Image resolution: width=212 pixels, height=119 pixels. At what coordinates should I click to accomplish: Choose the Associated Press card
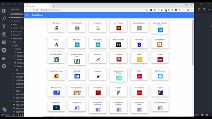pyautogui.click(x=139, y=26)
